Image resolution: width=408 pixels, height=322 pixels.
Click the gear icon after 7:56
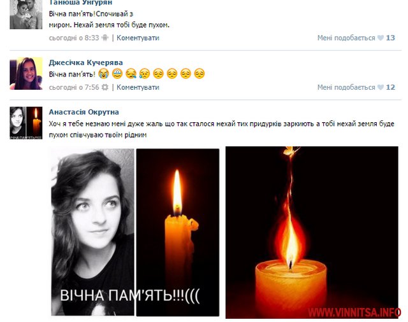tap(105, 87)
